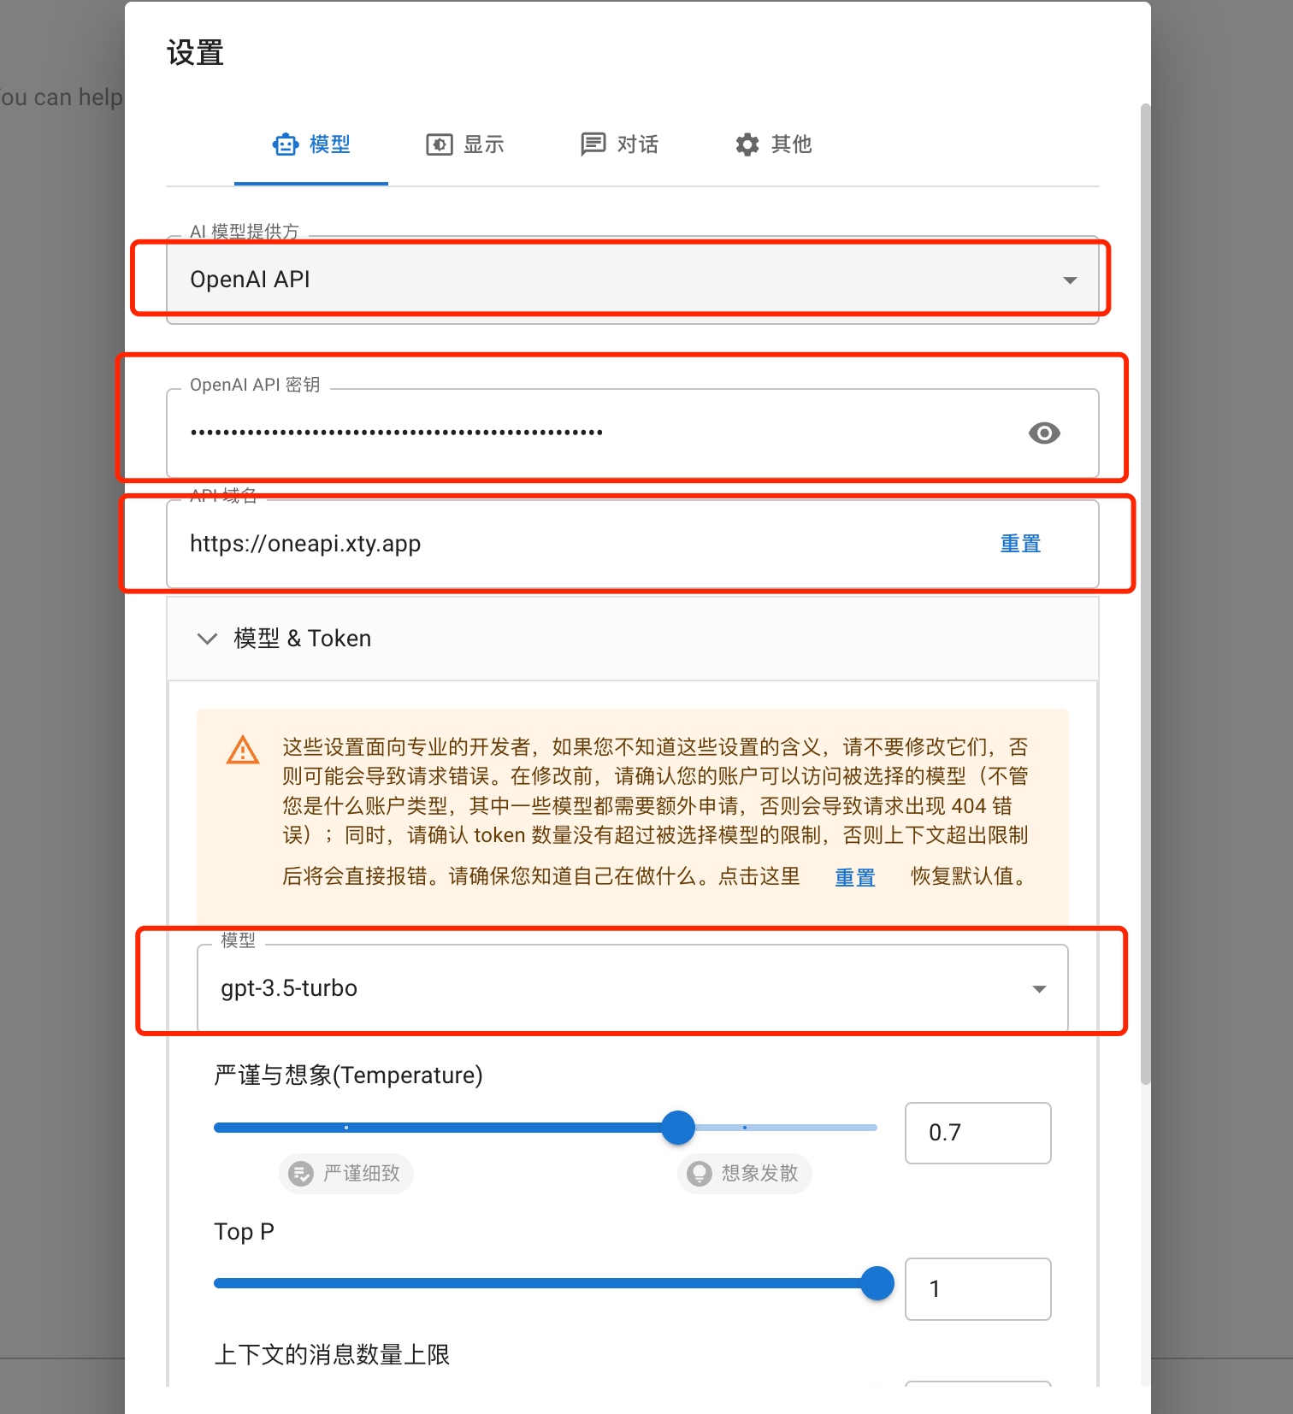Open the AI 模型提供方 dropdown
Image resolution: width=1293 pixels, height=1414 pixels.
coord(633,280)
